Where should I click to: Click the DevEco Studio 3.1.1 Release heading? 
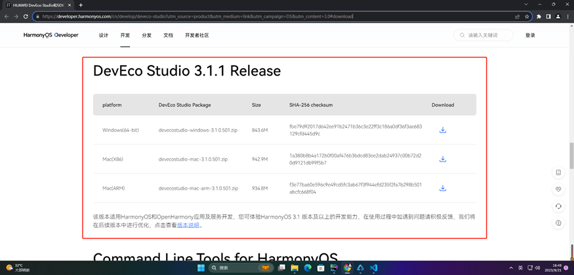coord(187,71)
